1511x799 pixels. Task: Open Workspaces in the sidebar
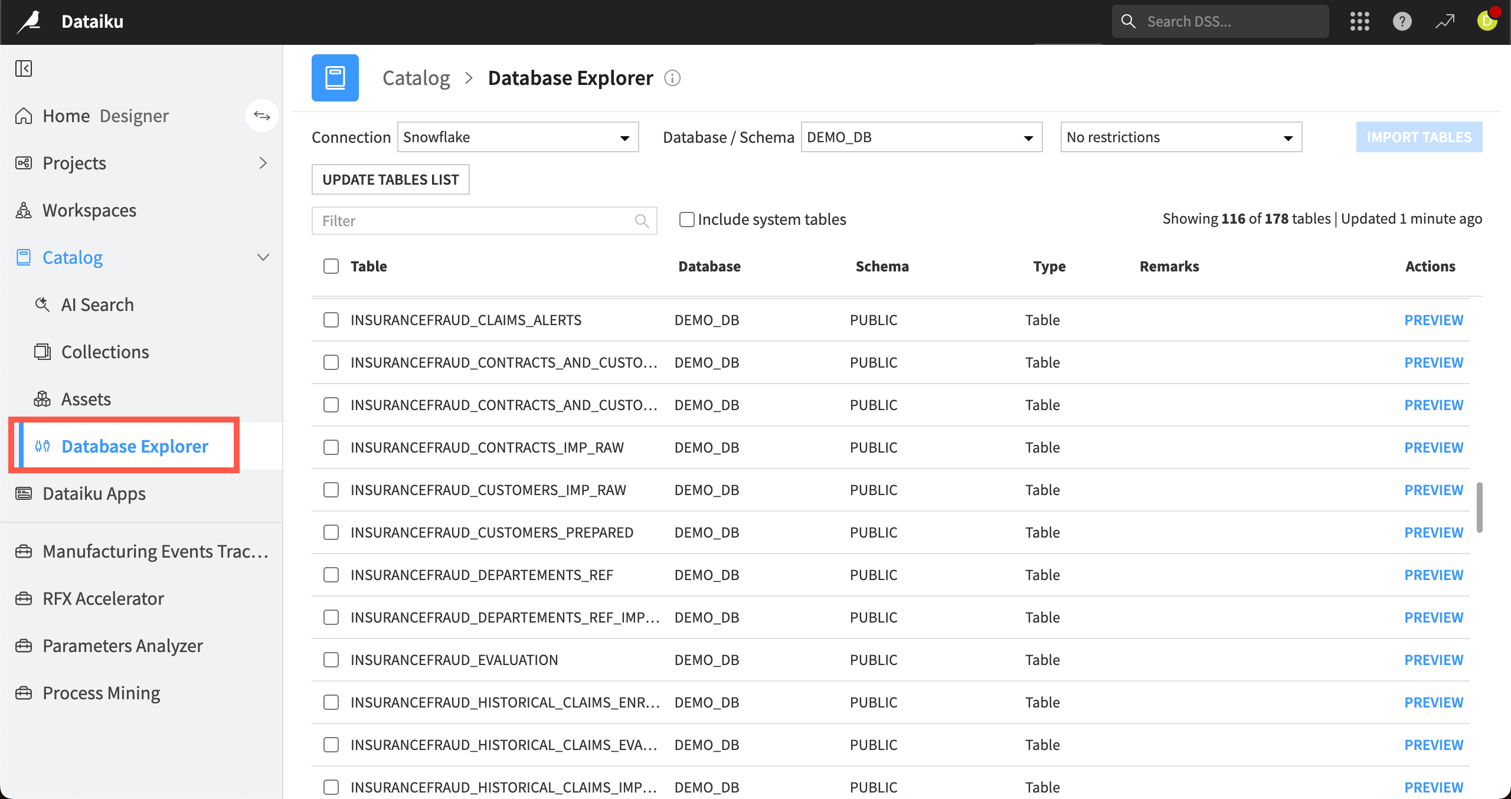89,210
